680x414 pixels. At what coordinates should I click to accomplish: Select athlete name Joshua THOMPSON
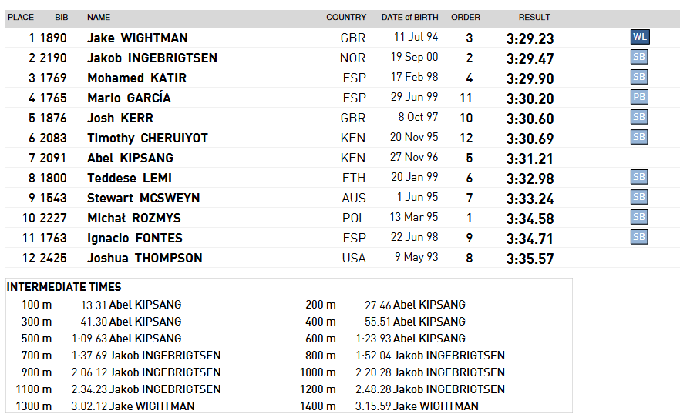pos(145,258)
